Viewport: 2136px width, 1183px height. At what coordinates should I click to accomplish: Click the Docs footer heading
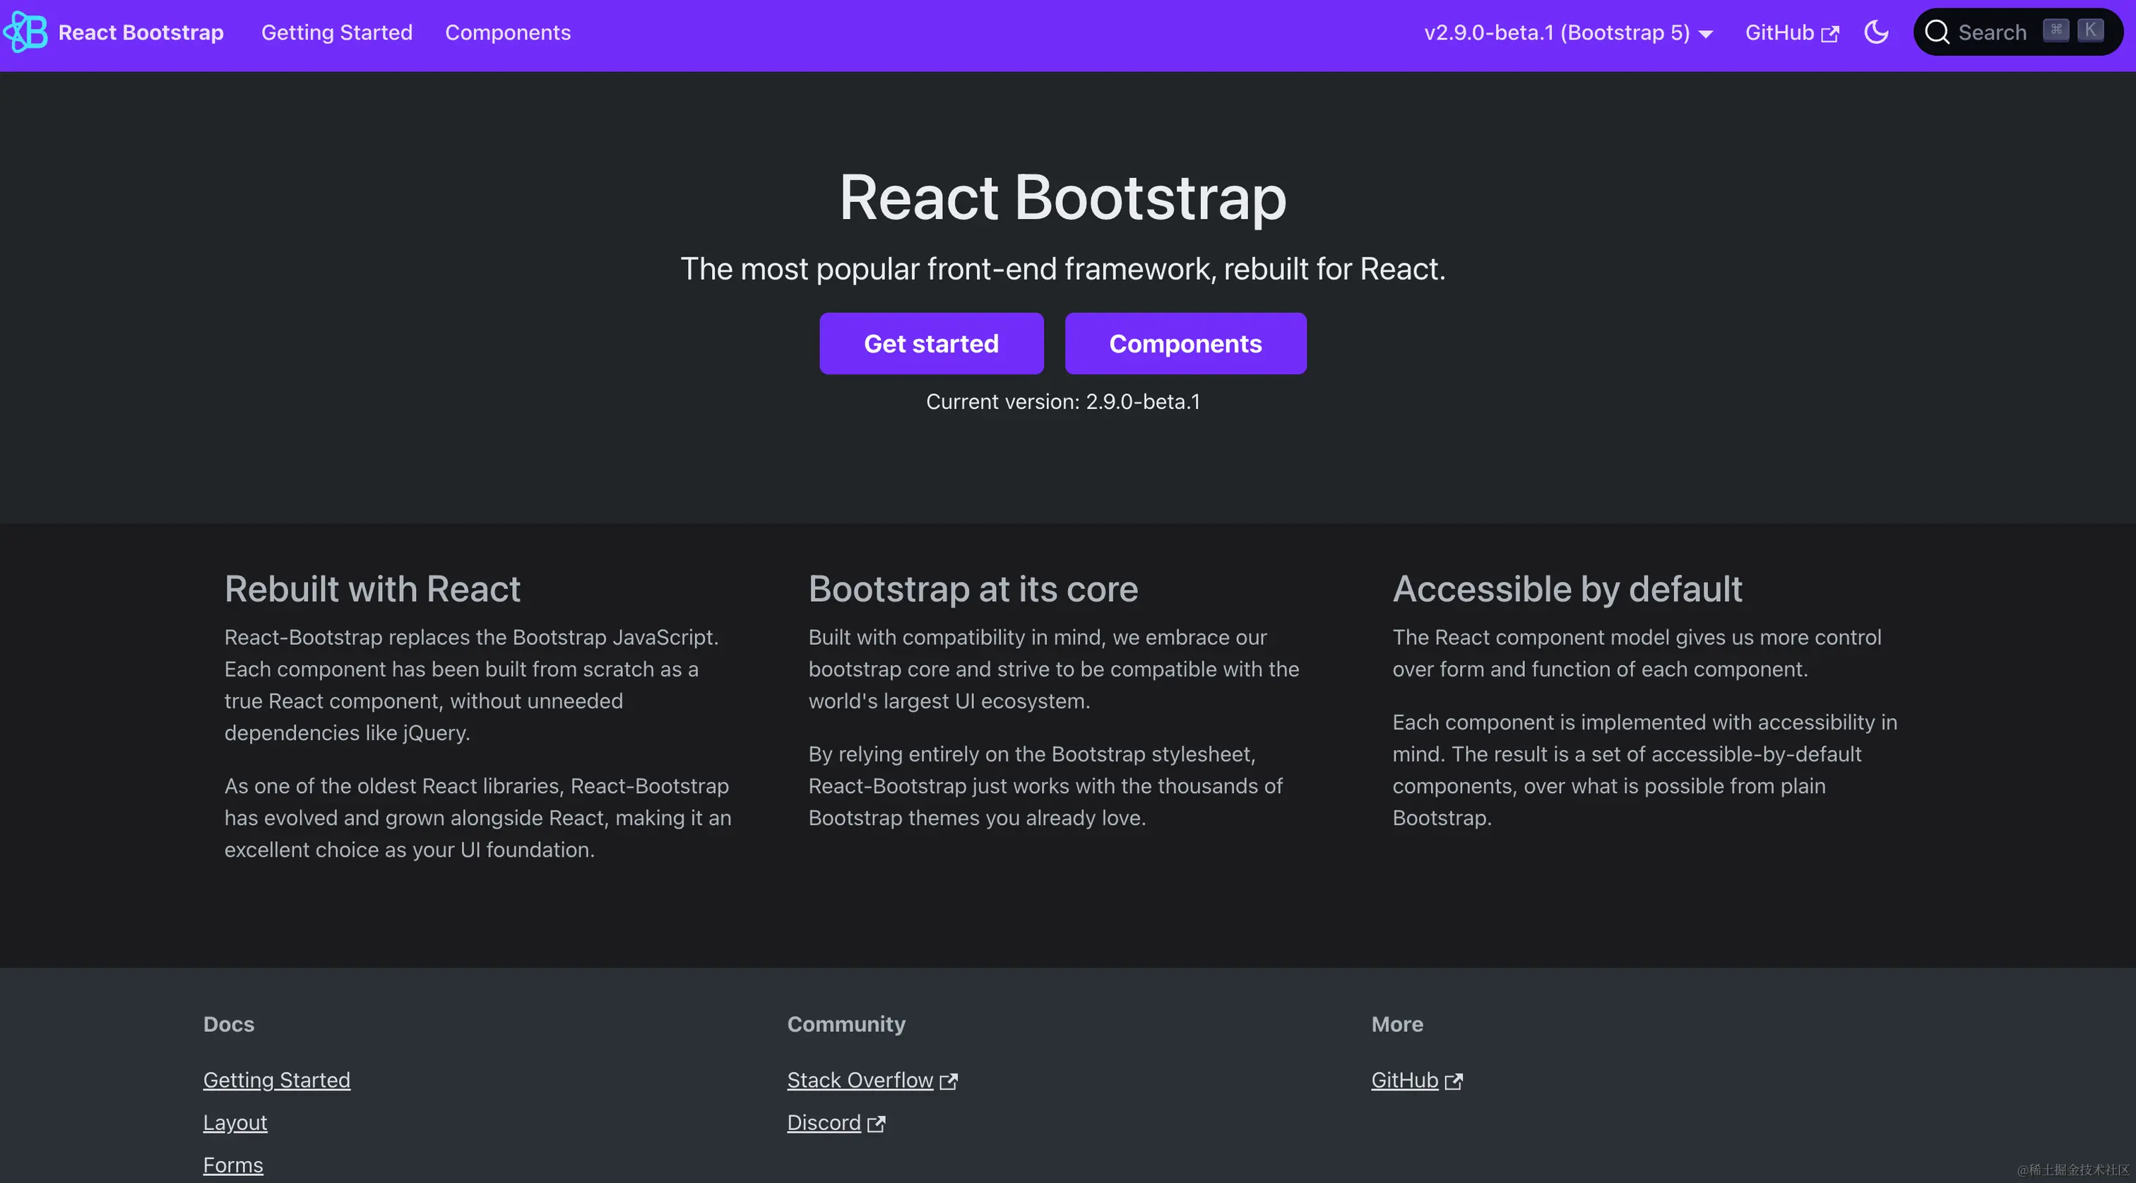click(229, 1025)
